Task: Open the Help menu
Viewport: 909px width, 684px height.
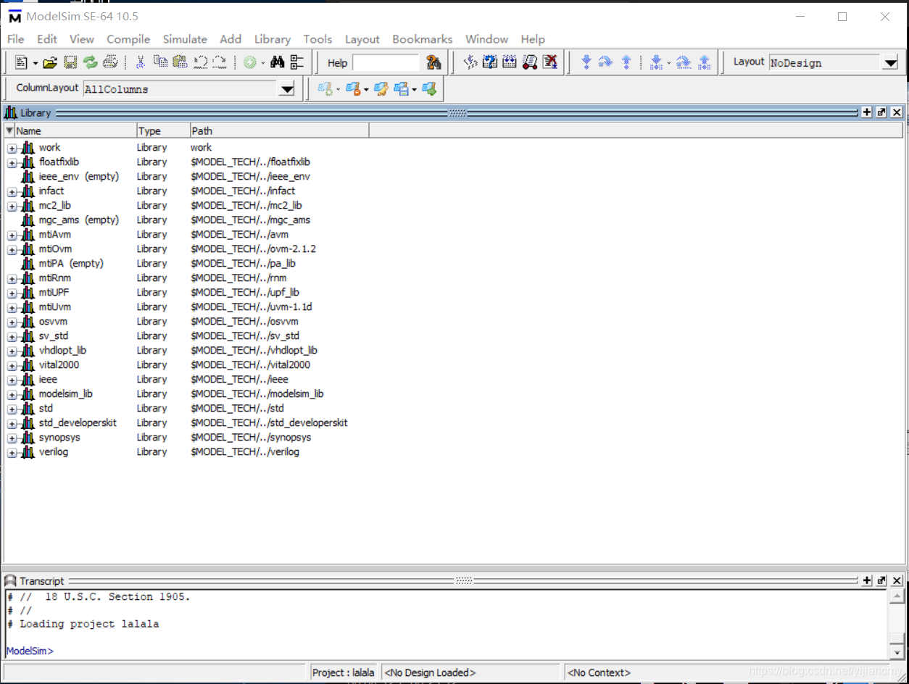Action: point(533,39)
